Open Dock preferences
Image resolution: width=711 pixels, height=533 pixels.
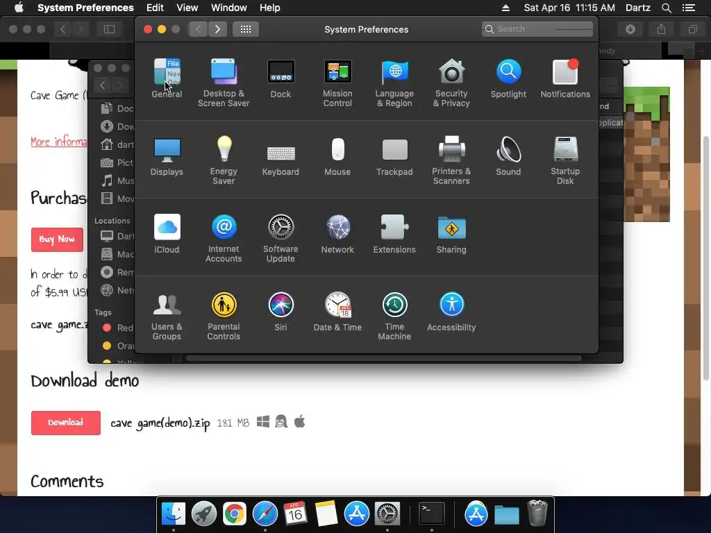tap(281, 78)
